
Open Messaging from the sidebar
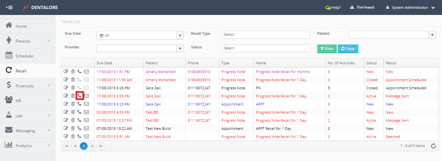click(25, 130)
